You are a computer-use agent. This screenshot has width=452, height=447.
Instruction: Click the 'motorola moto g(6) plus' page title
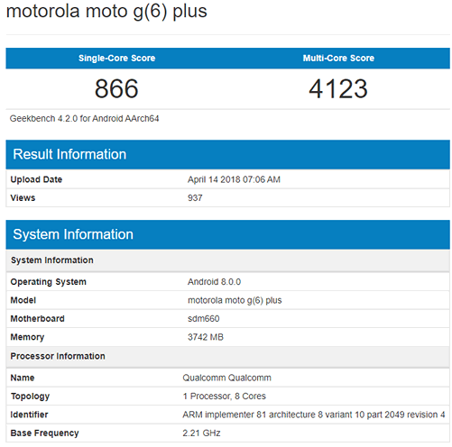pos(106,13)
